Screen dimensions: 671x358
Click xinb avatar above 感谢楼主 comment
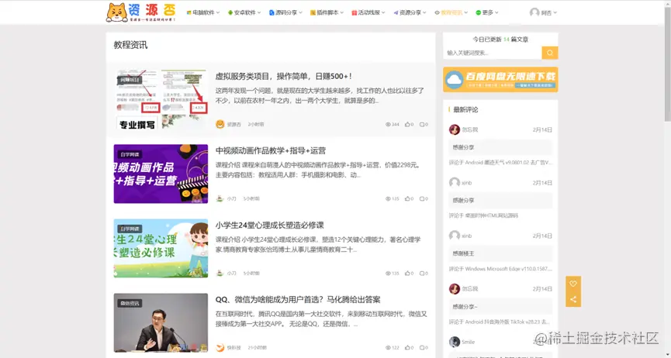[454, 236]
